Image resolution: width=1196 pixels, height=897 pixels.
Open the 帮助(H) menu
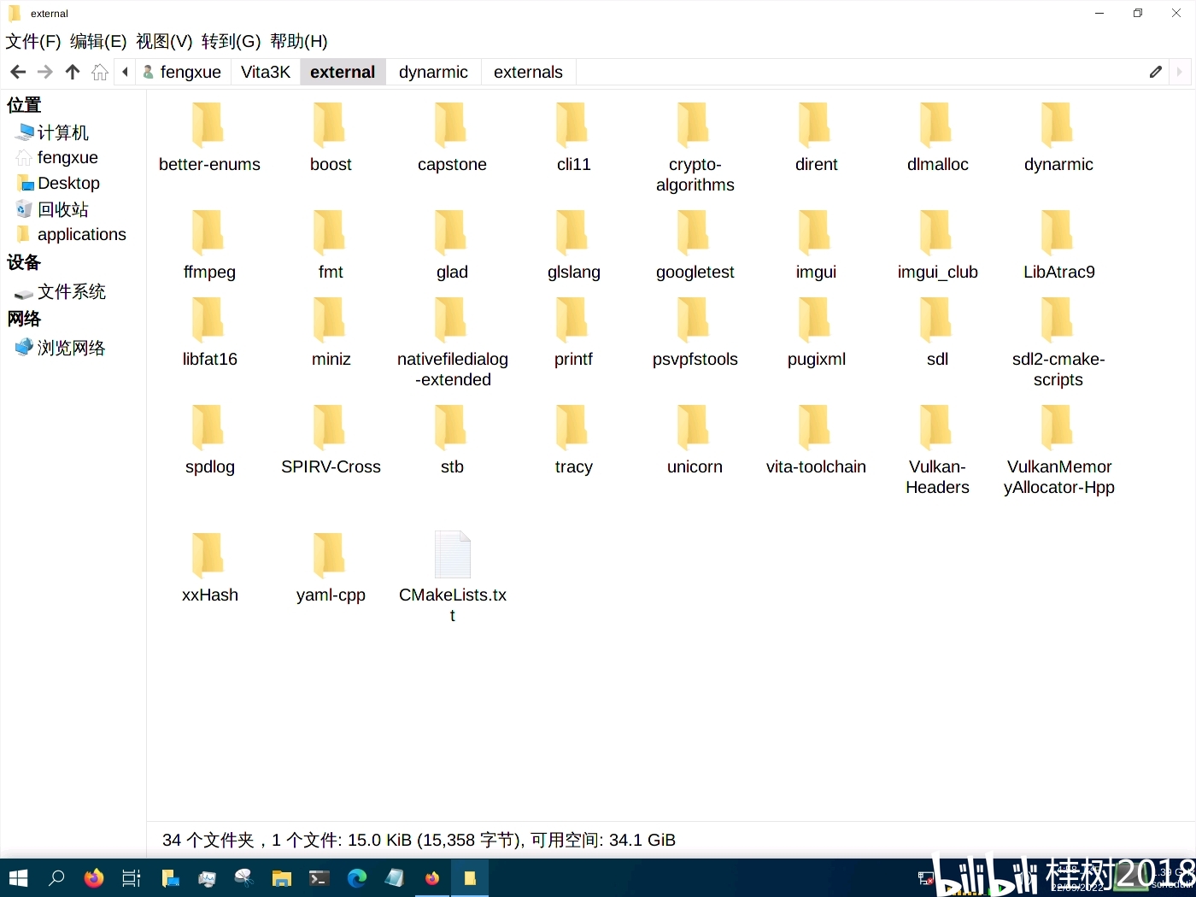299,41
